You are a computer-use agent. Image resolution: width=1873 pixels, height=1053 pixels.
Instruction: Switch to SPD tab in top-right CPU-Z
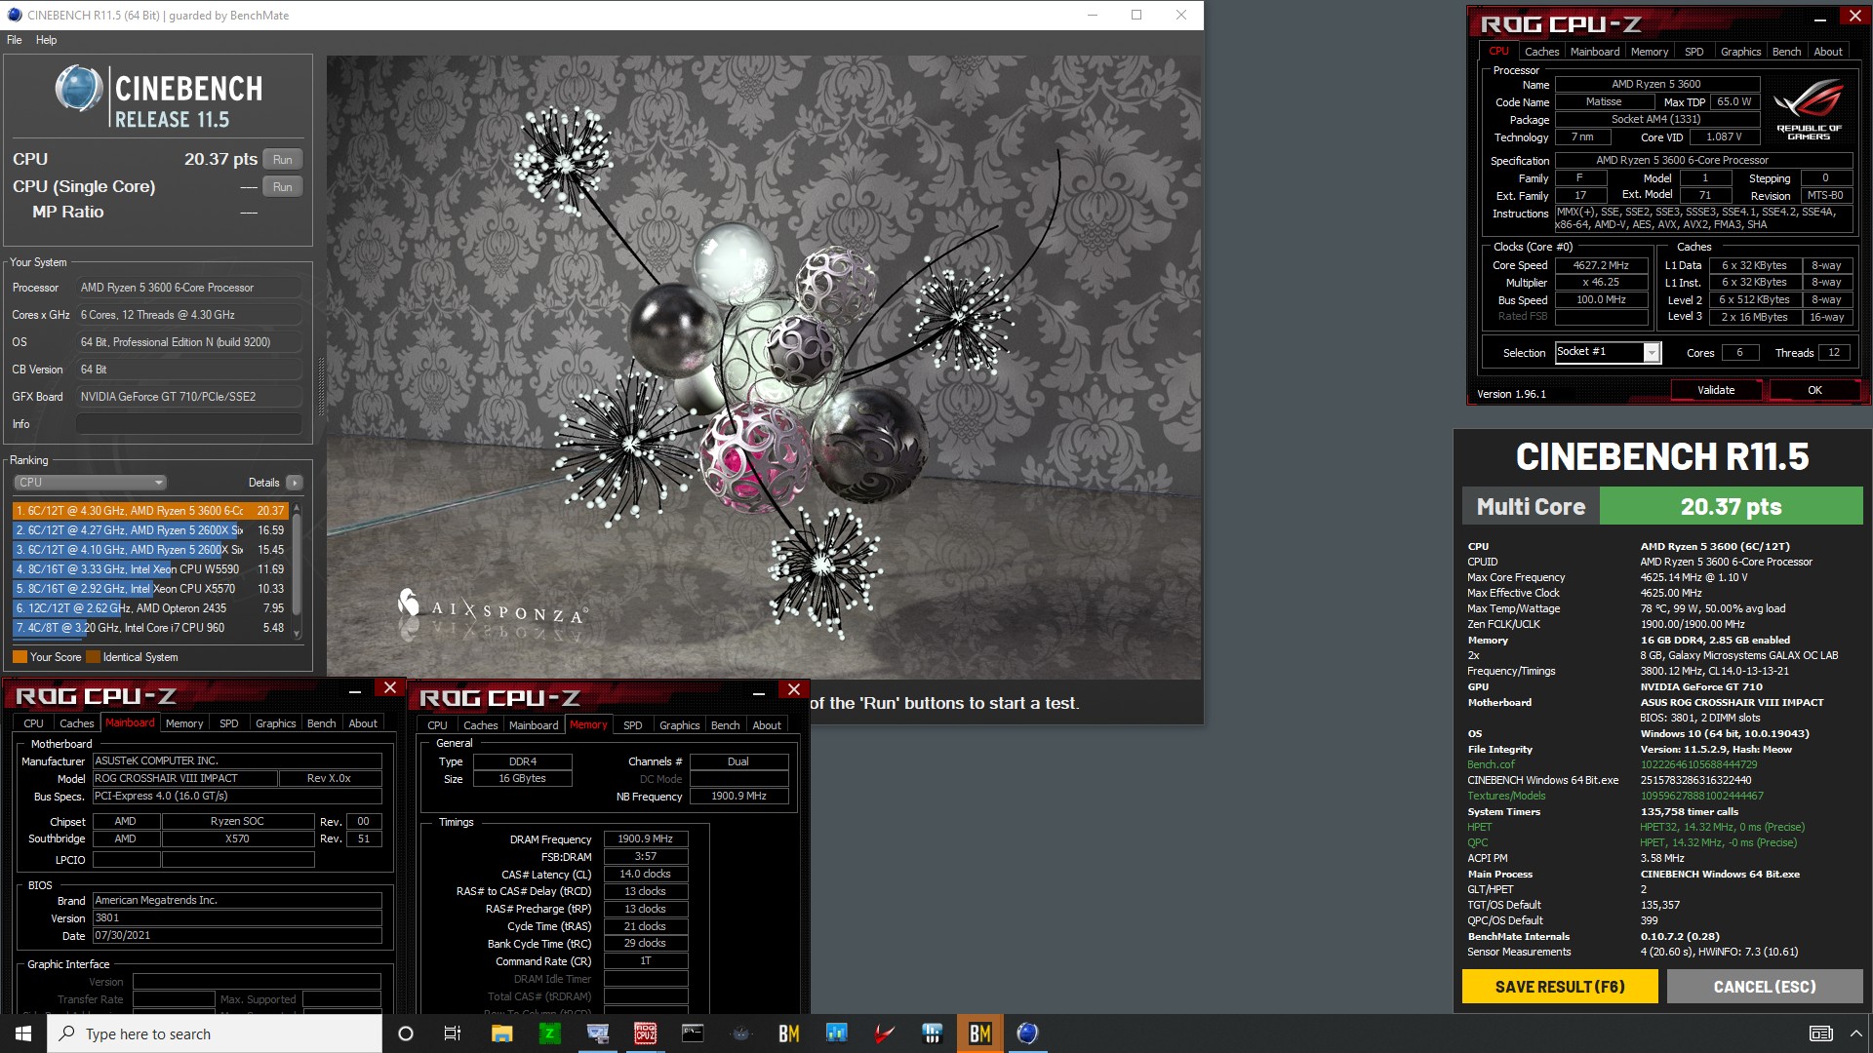coord(1694,52)
